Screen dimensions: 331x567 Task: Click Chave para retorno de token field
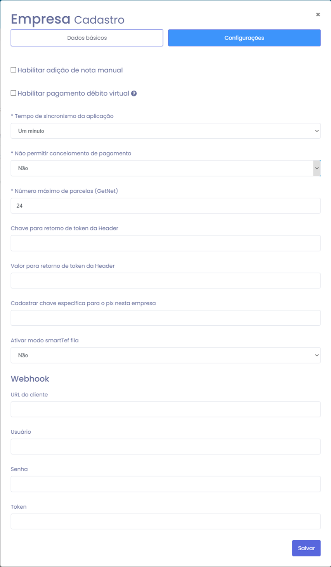(166, 243)
